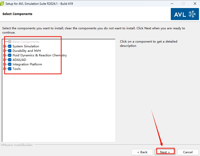Uncheck the System Simulation checkbox

pyautogui.click(x=10, y=46)
